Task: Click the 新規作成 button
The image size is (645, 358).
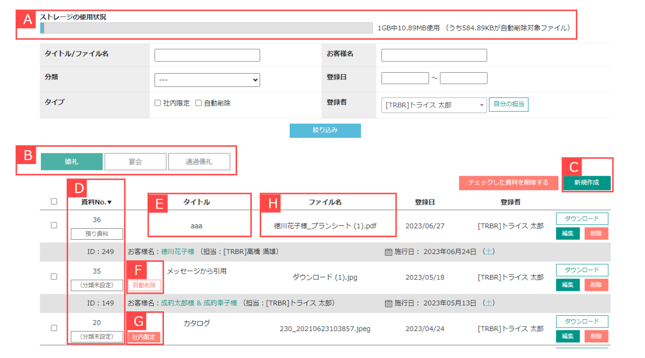Action: click(x=587, y=183)
